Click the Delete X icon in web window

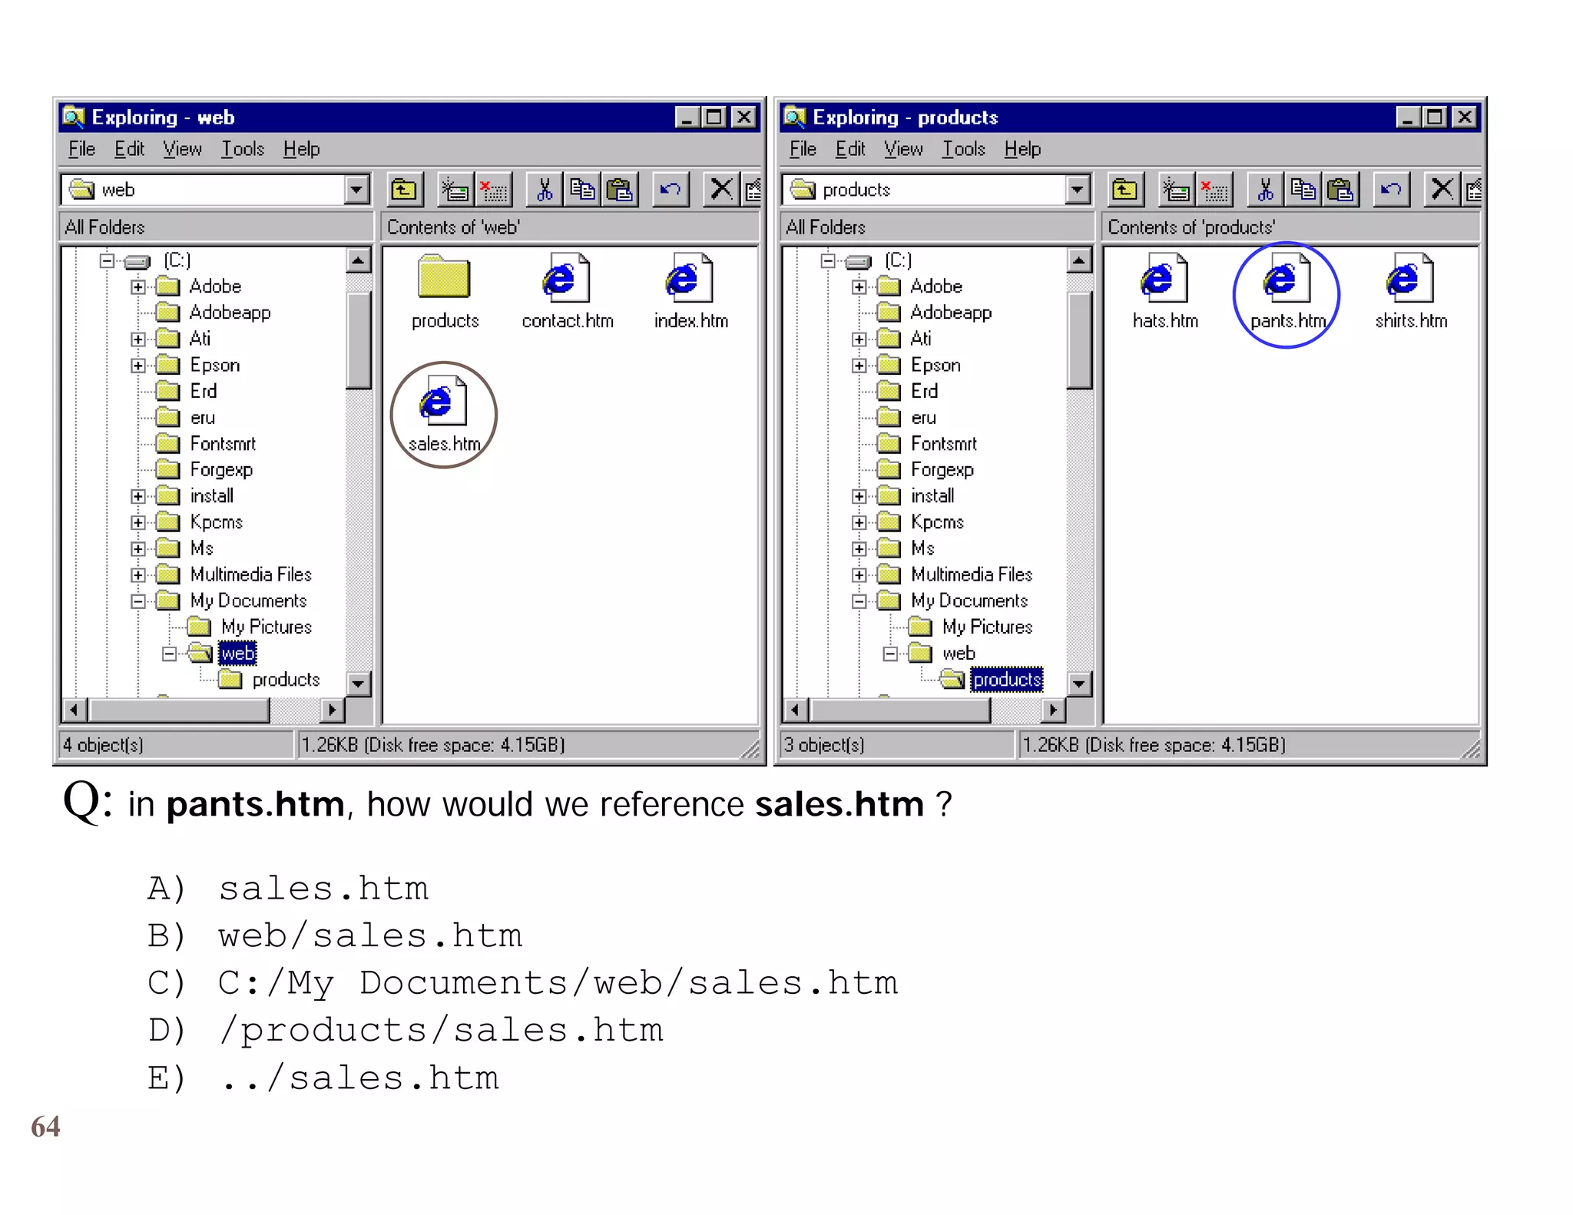721,189
